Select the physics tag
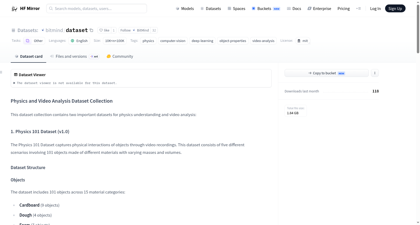 tap(148, 41)
